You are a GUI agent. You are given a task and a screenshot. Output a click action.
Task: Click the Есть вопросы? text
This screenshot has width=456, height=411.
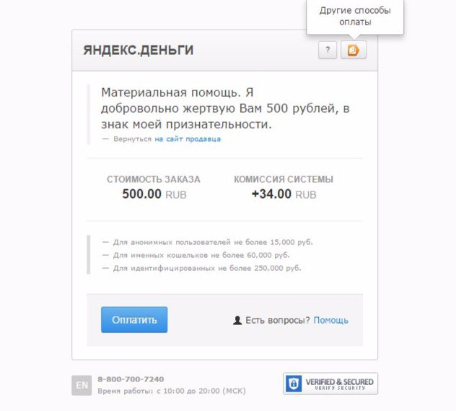click(278, 320)
